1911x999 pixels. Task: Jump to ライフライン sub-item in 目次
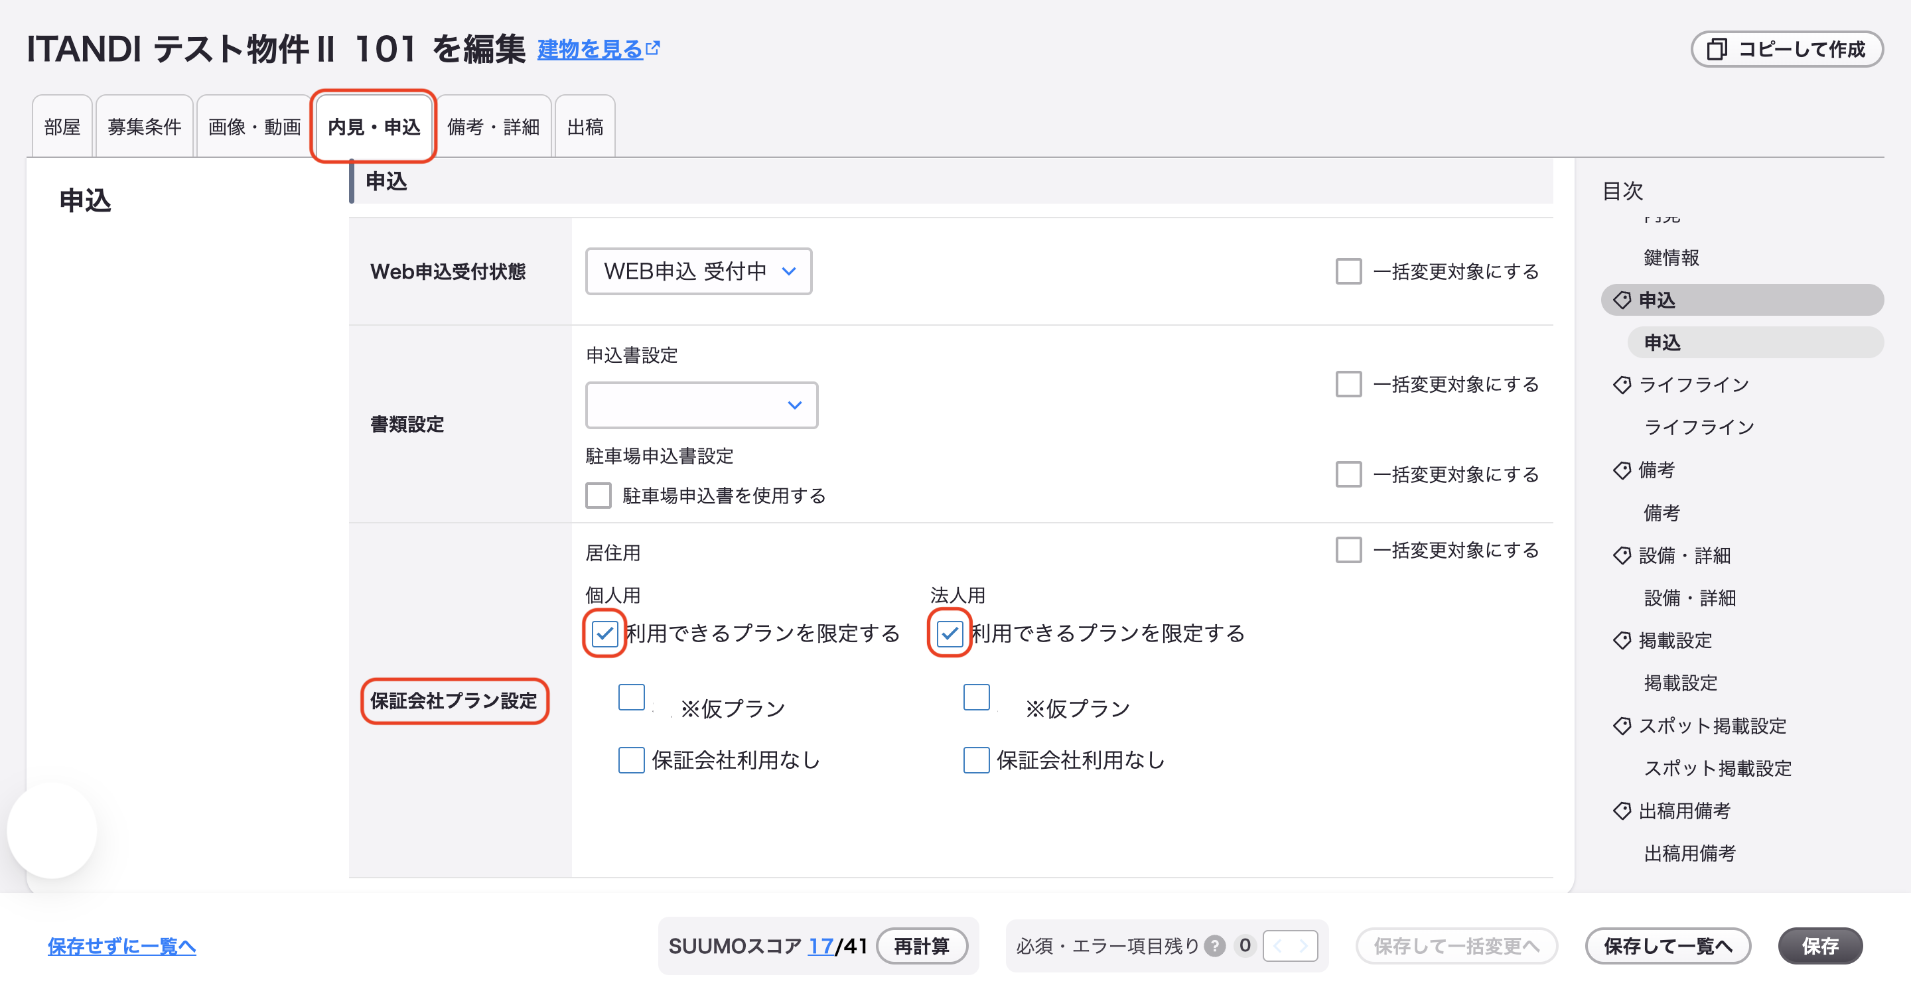(1699, 427)
